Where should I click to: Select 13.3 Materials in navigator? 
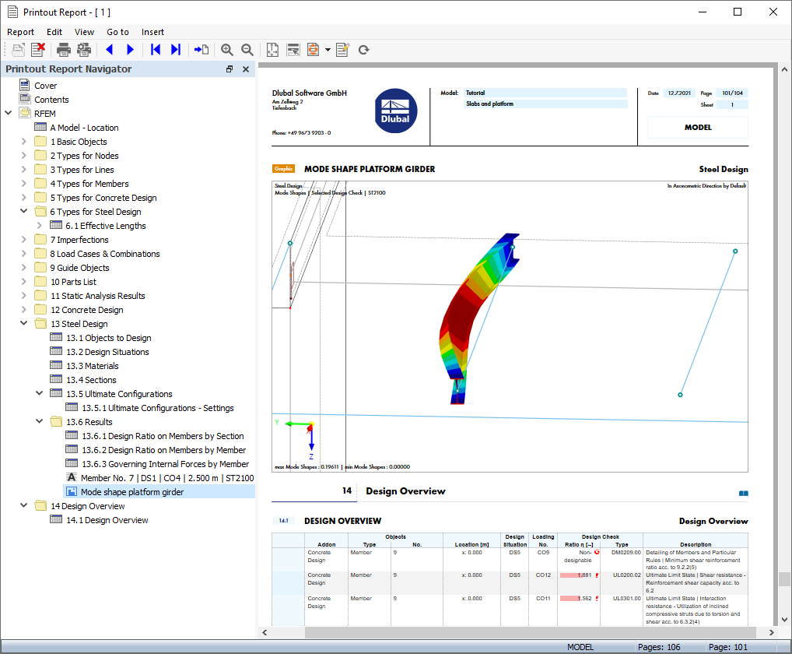[x=93, y=366]
